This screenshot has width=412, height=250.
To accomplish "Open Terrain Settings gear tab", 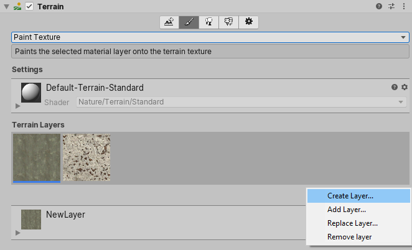I will tap(249, 22).
